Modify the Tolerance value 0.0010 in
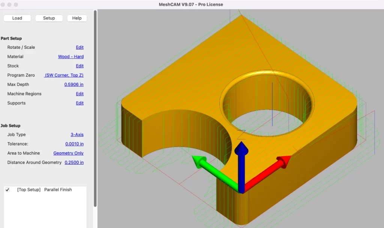 (x=74, y=144)
